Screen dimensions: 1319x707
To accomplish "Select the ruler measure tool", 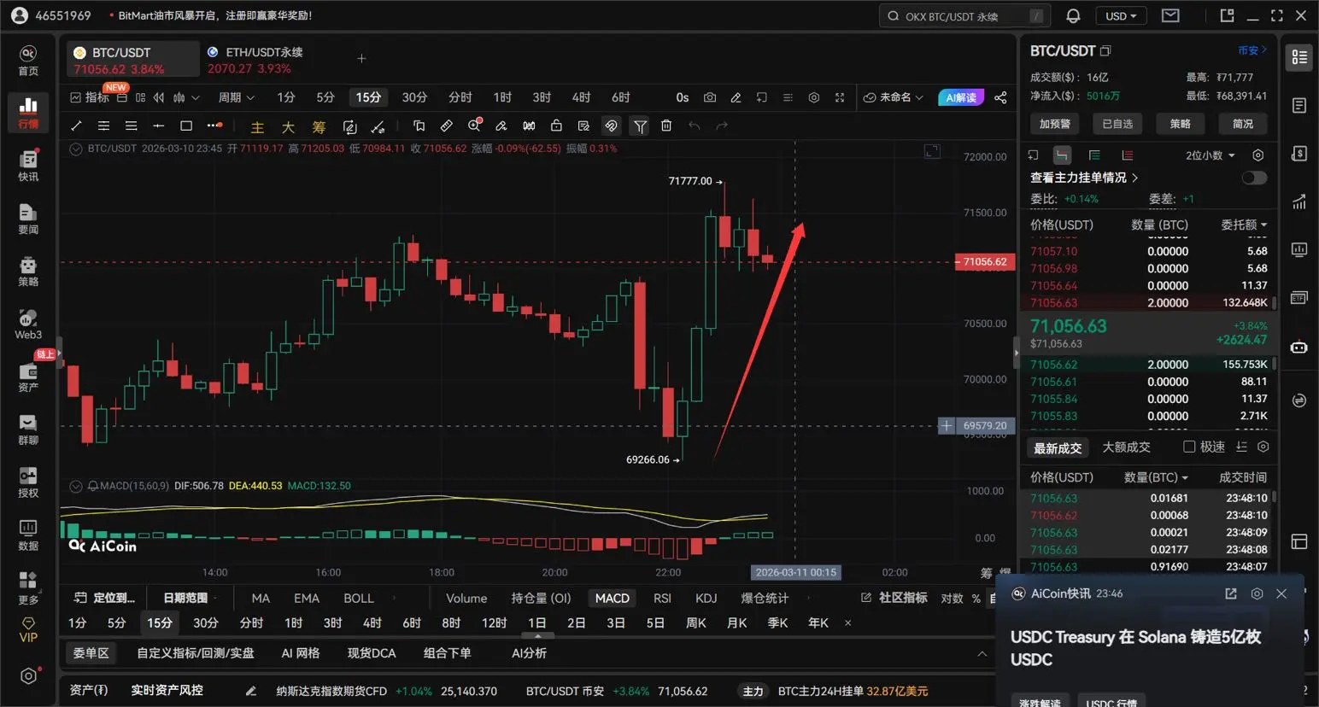I will [447, 126].
